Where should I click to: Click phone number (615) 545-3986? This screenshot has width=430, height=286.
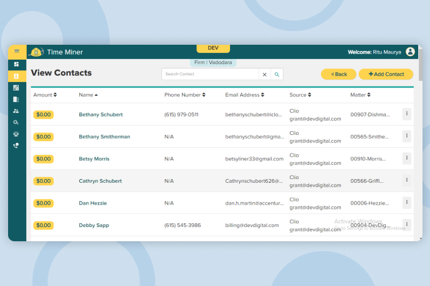[183, 226]
